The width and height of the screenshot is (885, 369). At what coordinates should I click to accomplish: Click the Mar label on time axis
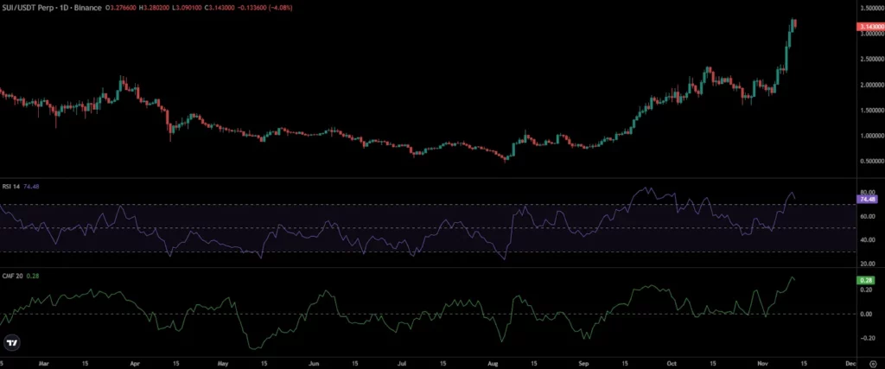tap(43, 364)
